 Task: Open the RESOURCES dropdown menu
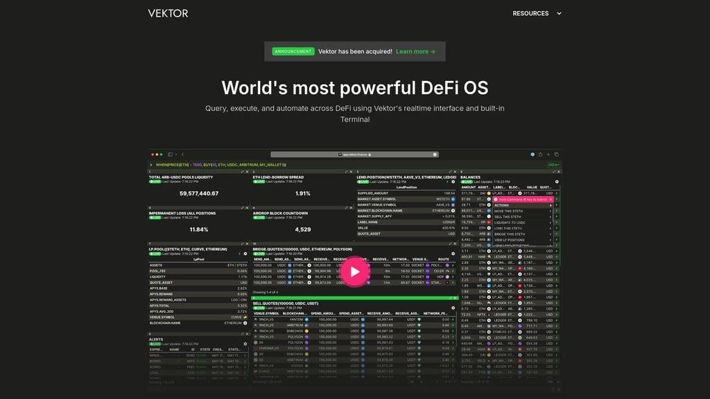click(537, 14)
